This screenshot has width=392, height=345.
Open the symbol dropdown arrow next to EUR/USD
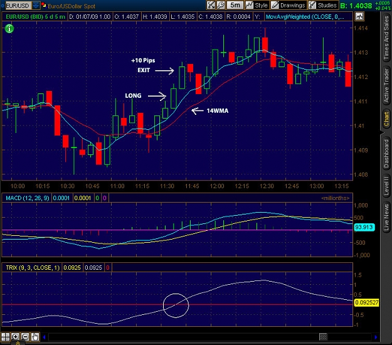point(36,5)
